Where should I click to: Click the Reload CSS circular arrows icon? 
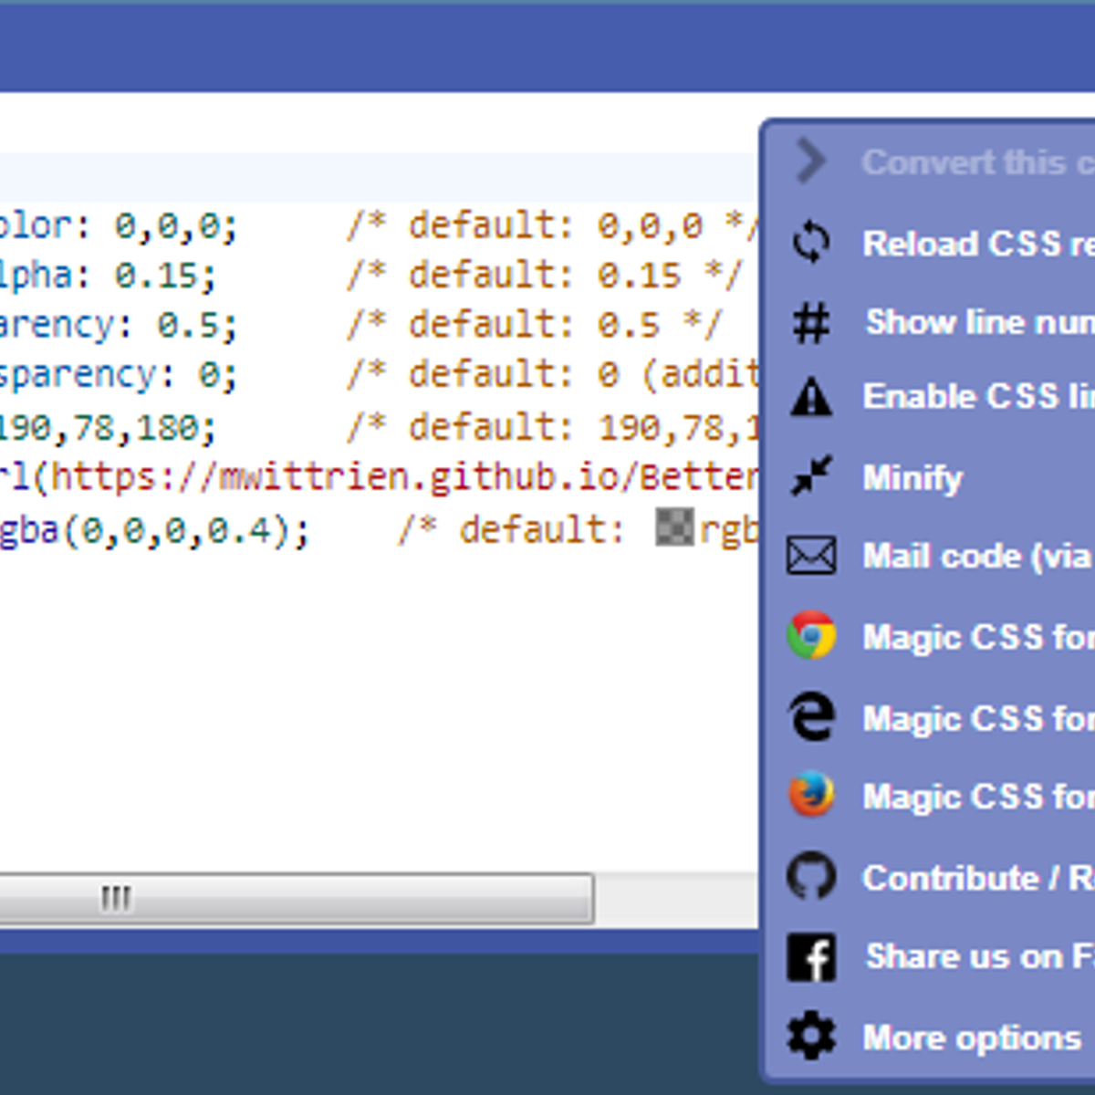pos(811,243)
